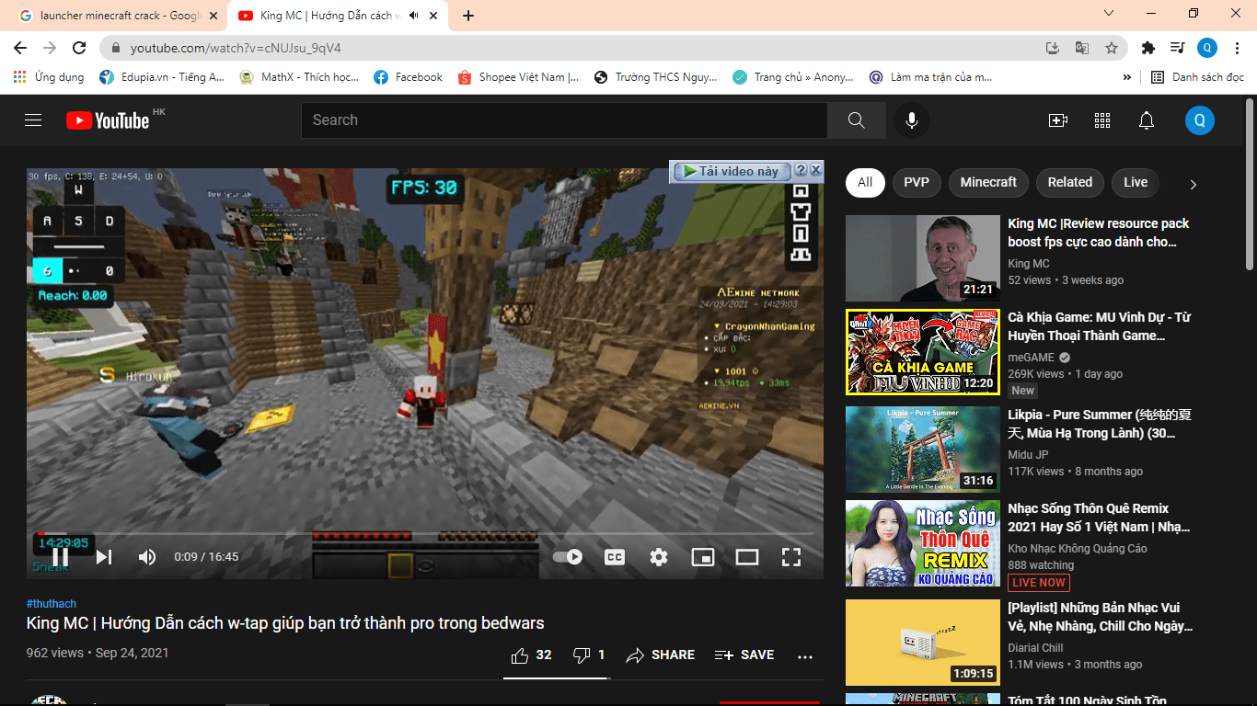
Task: Open the Create video camera icon
Action: [x=1057, y=120]
